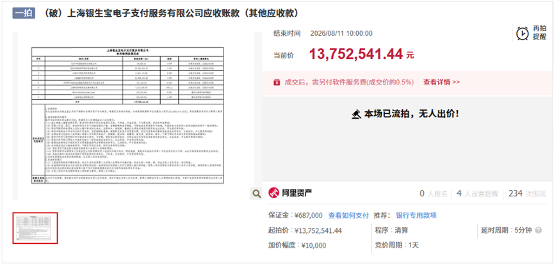This screenshot has width=554, height=265.
Task: Click the auction title 上海银生宝电子支付服务有限公司应收账款
Action: point(172,13)
